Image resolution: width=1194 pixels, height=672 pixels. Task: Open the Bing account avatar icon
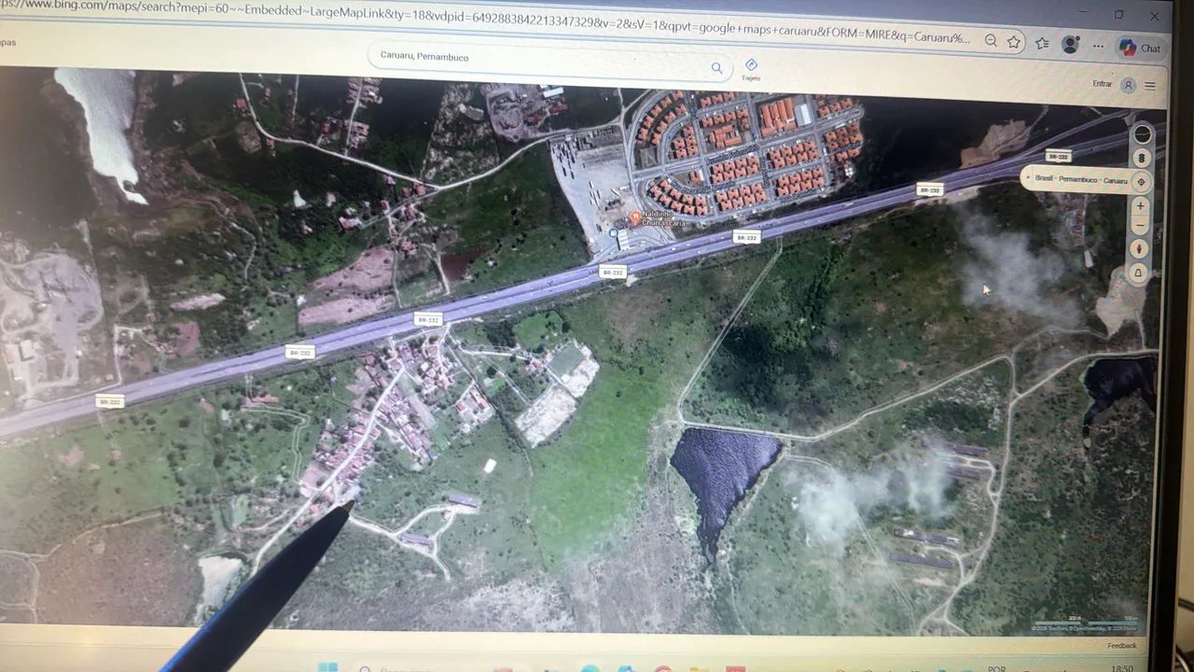click(1128, 85)
